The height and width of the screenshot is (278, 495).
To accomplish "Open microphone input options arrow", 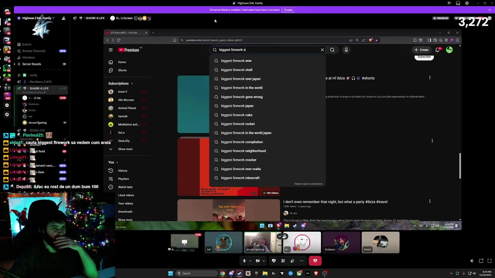I will pos(250,261).
